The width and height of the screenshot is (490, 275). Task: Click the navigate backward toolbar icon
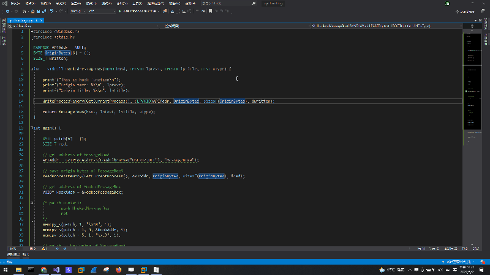point(7,11)
